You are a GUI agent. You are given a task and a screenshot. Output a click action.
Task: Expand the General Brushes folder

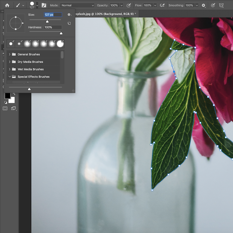(x=9, y=54)
